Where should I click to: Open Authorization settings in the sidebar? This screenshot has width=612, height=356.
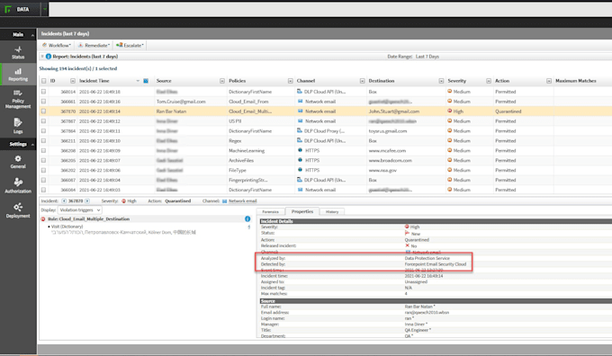tap(18, 185)
